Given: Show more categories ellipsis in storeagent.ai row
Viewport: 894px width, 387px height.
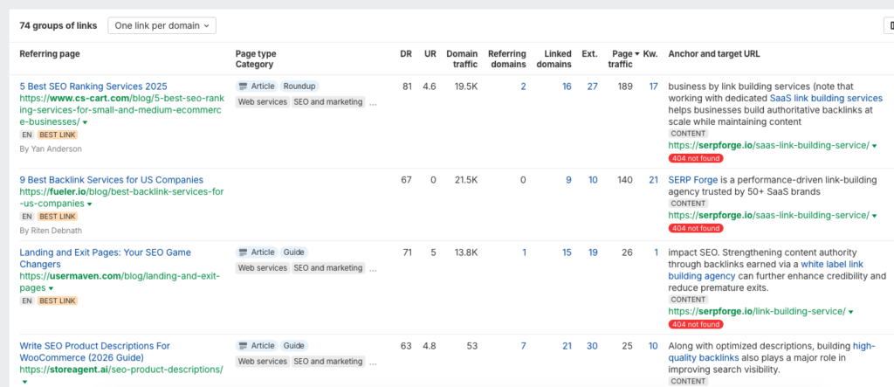Looking at the screenshot, I should [373, 363].
